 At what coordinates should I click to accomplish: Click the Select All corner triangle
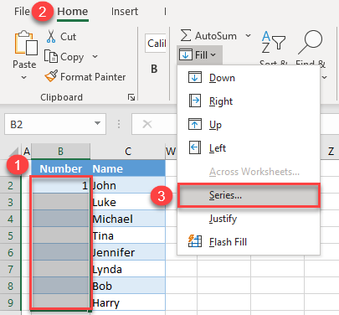click(14, 152)
